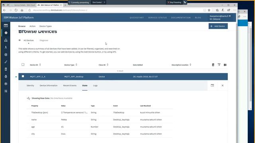Open the Usage fingerprint icon in the sidebar

[x=6, y=55]
